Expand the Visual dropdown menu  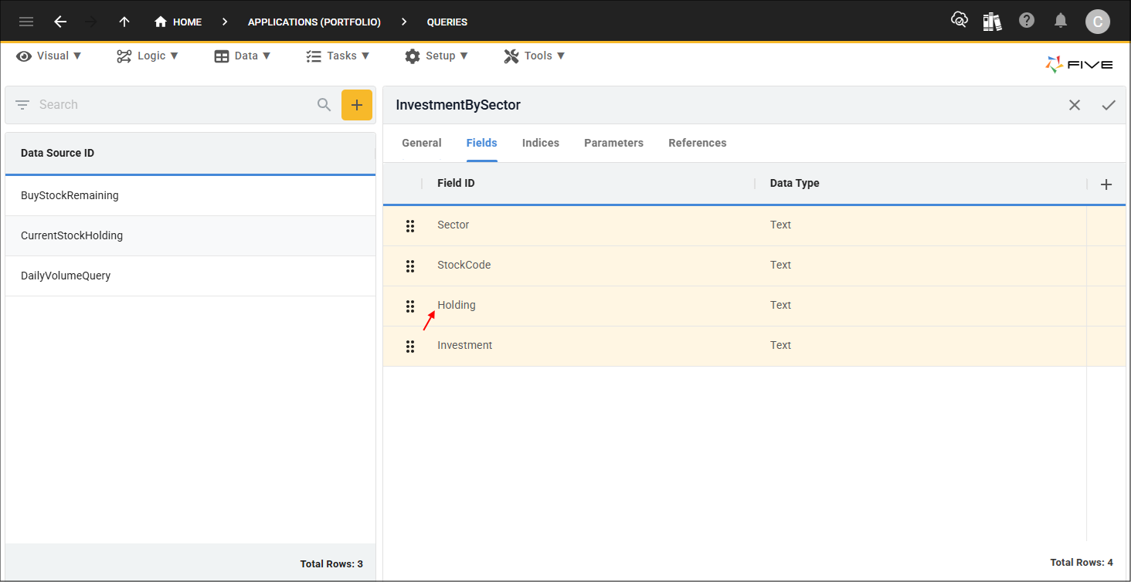[49, 56]
